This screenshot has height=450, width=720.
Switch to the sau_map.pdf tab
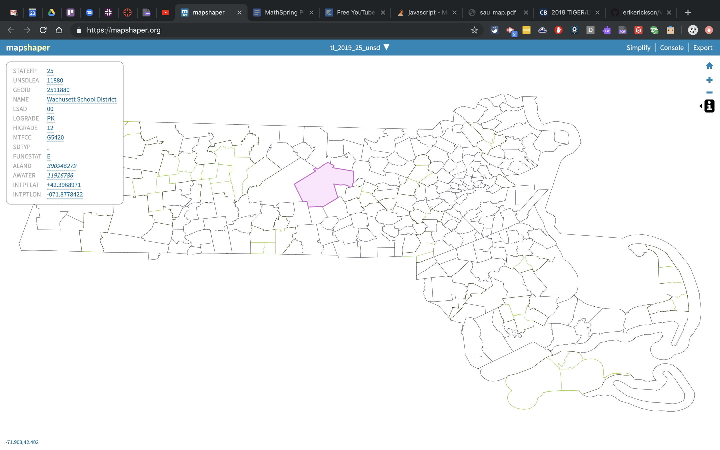(498, 12)
